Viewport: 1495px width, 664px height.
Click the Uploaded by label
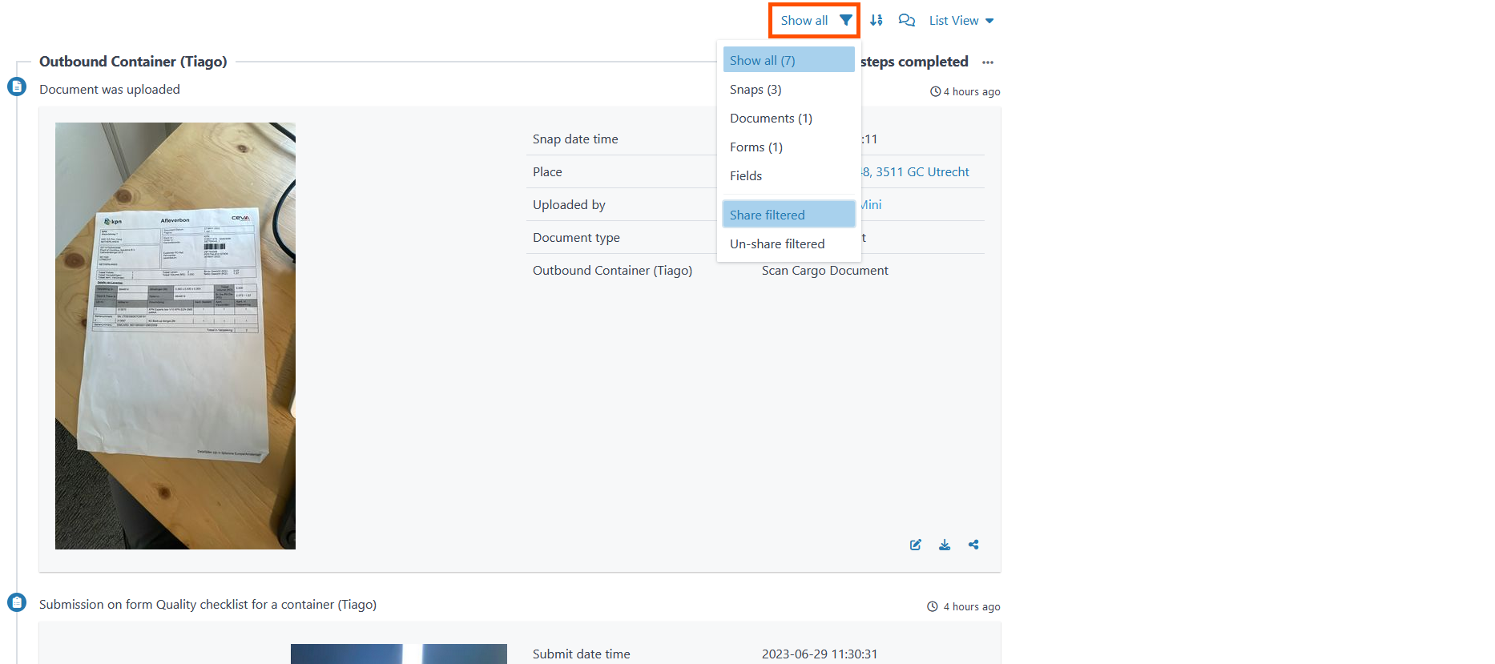point(569,204)
